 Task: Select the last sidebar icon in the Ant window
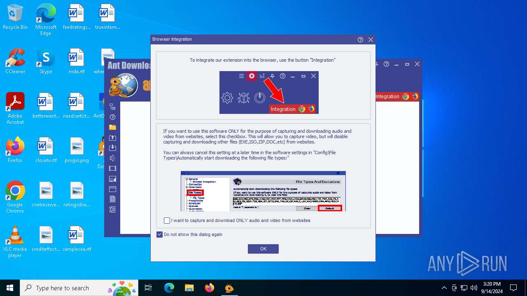click(x=112, y=210)
